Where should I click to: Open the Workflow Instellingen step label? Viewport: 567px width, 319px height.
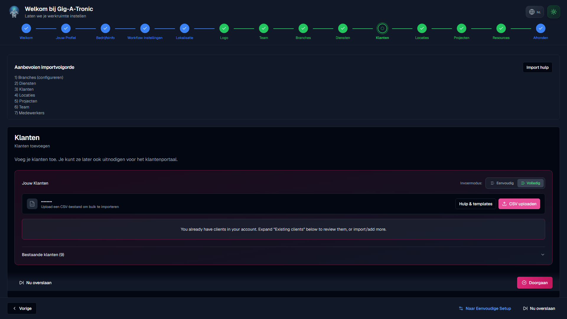coord(145,38)
